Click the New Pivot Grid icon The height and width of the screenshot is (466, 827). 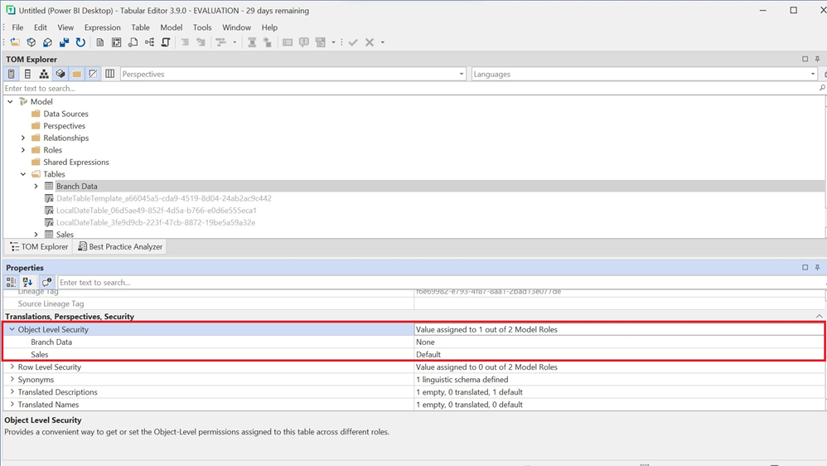116,42
